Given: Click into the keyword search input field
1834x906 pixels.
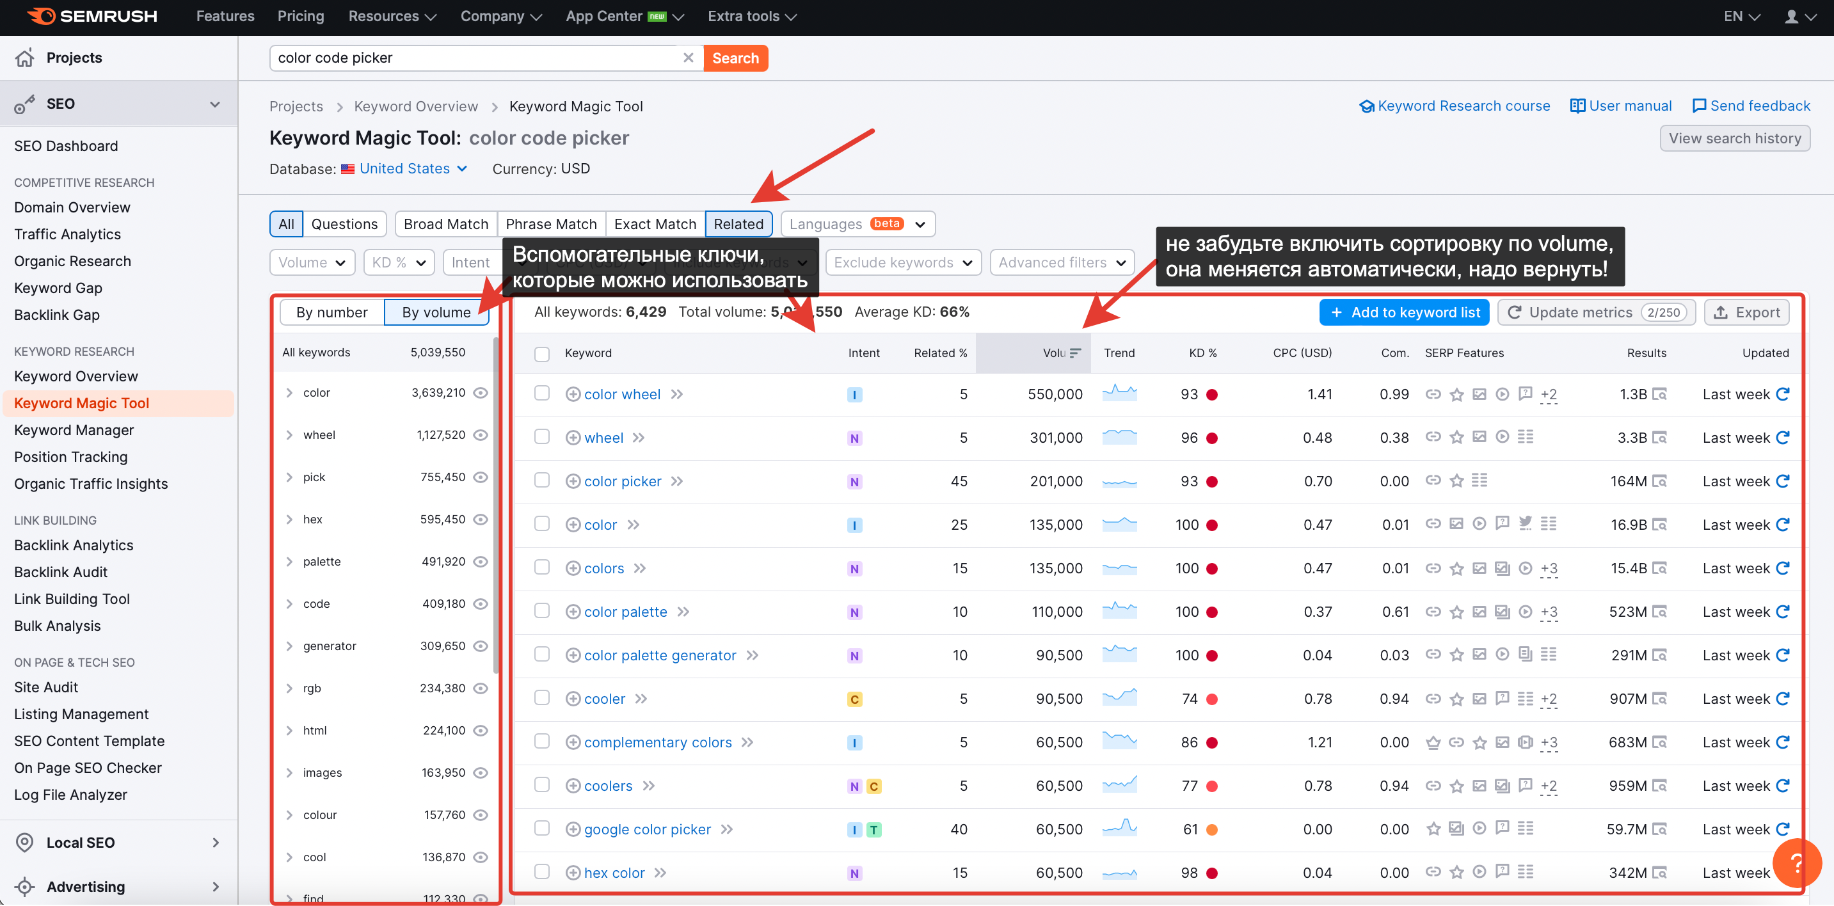Looking at the screenshot, I should pyautogui.click(x=474, y=58).
